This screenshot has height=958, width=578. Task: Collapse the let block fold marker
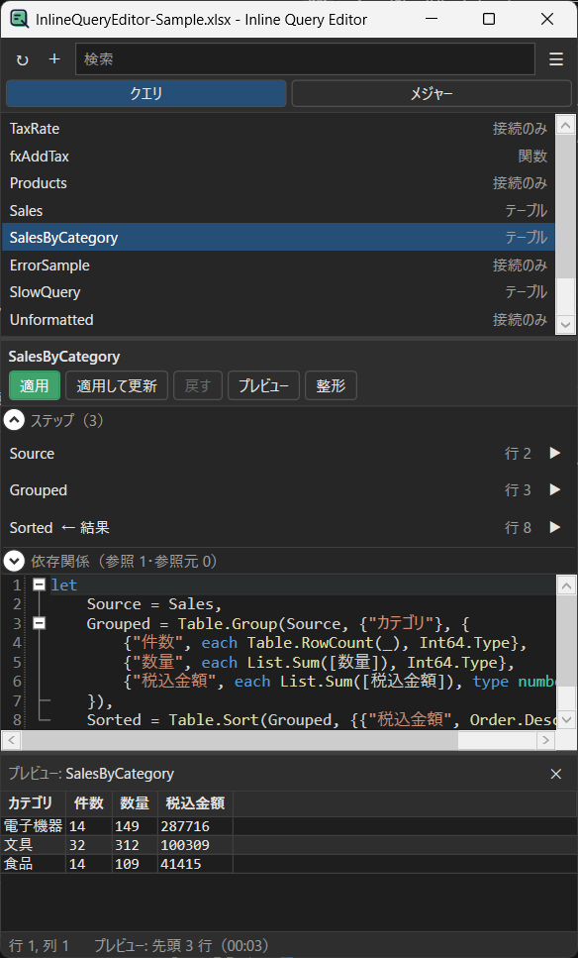(39, 585)
